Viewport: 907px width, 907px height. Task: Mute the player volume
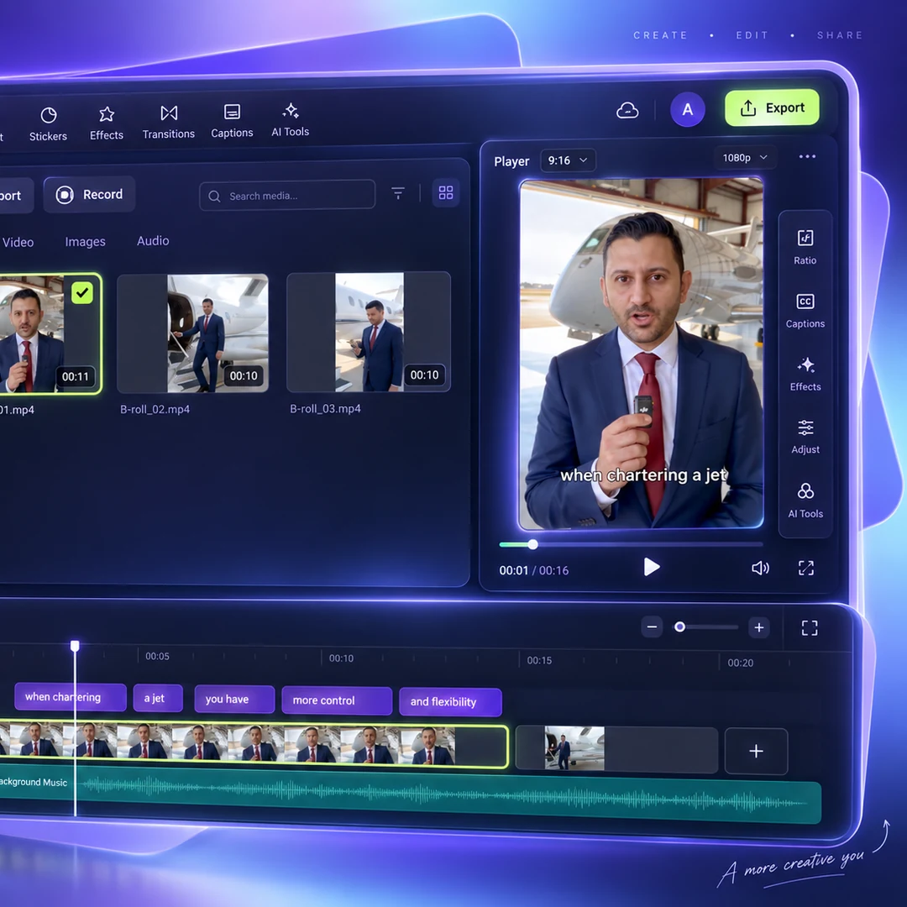(x=760, y=568)
